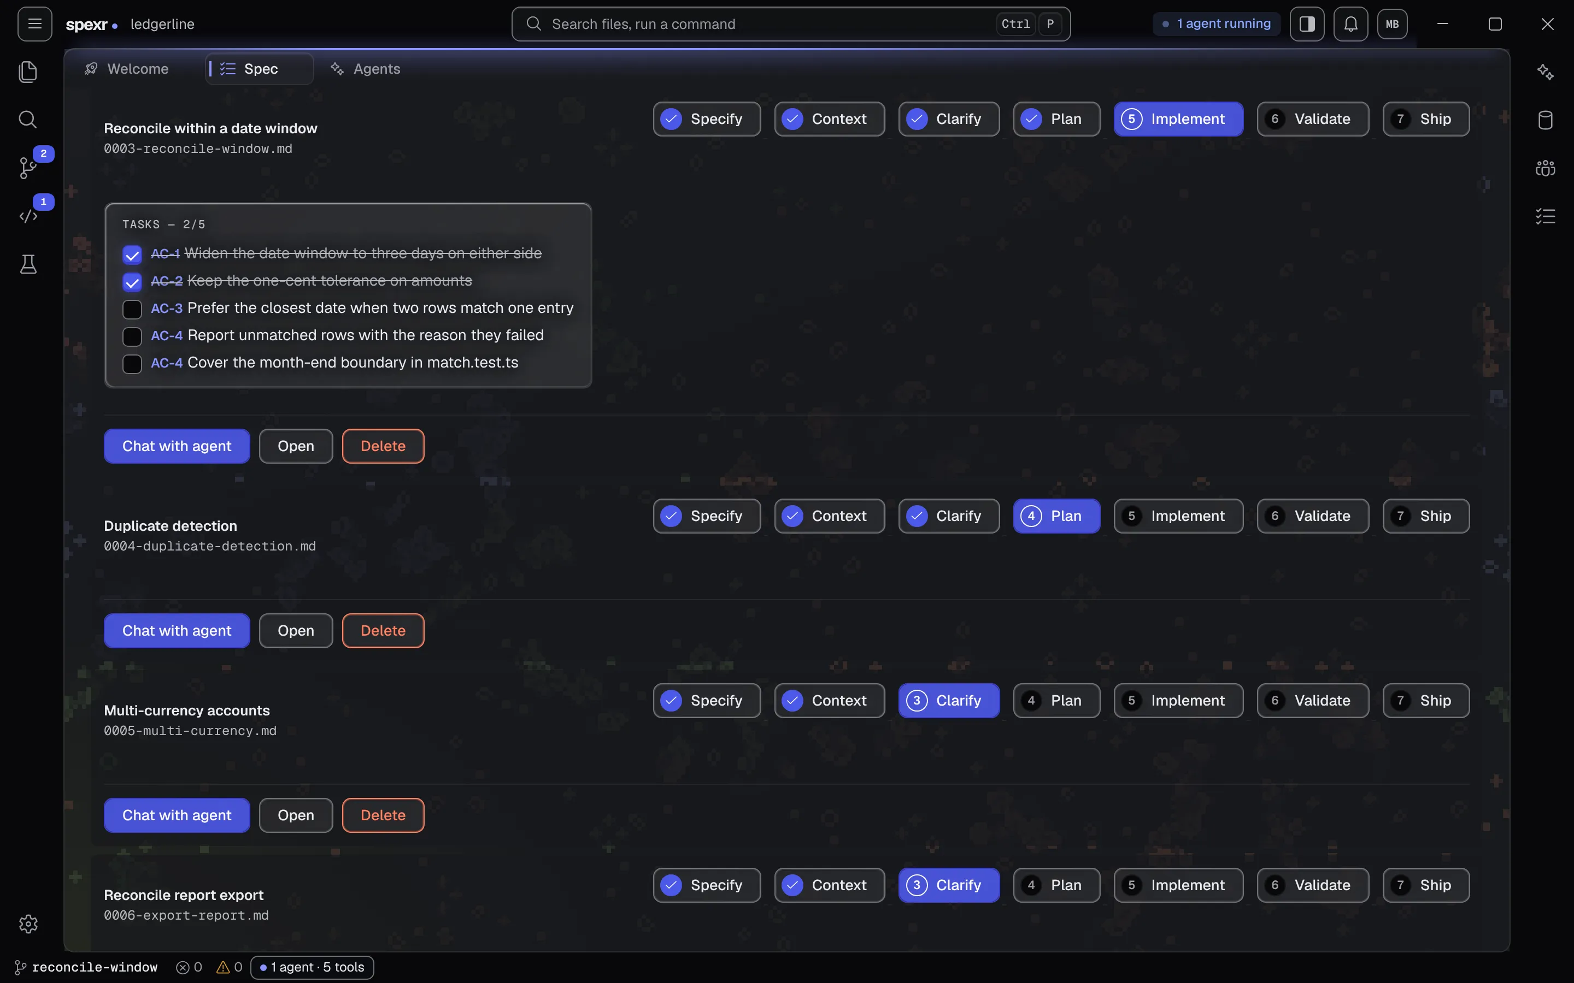
Task: Select Context step for Duplicate detection
Action: (x=829, y=516)
